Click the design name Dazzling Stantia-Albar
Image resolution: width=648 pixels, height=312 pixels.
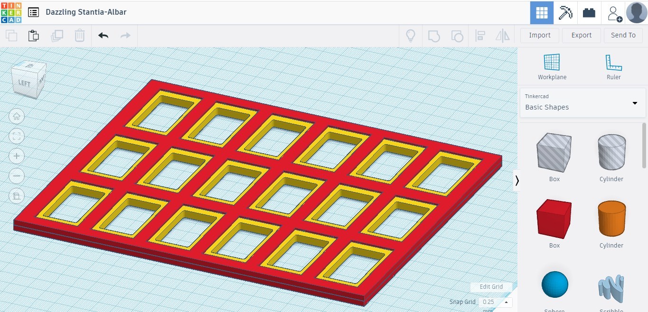(86, 12)
